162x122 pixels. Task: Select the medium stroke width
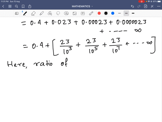126,13
